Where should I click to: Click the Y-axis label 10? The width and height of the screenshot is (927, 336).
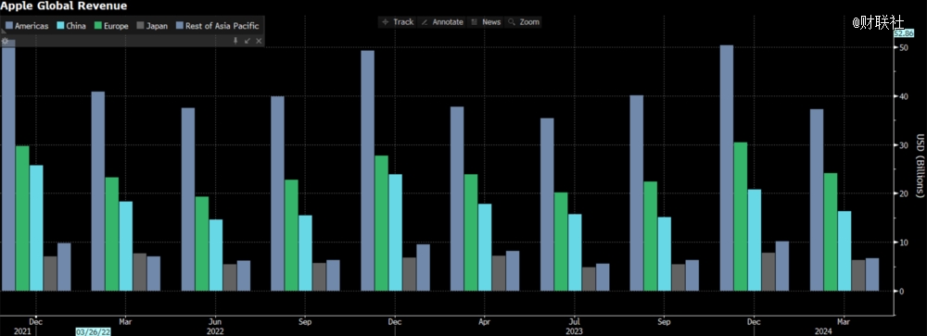[904, 243]
